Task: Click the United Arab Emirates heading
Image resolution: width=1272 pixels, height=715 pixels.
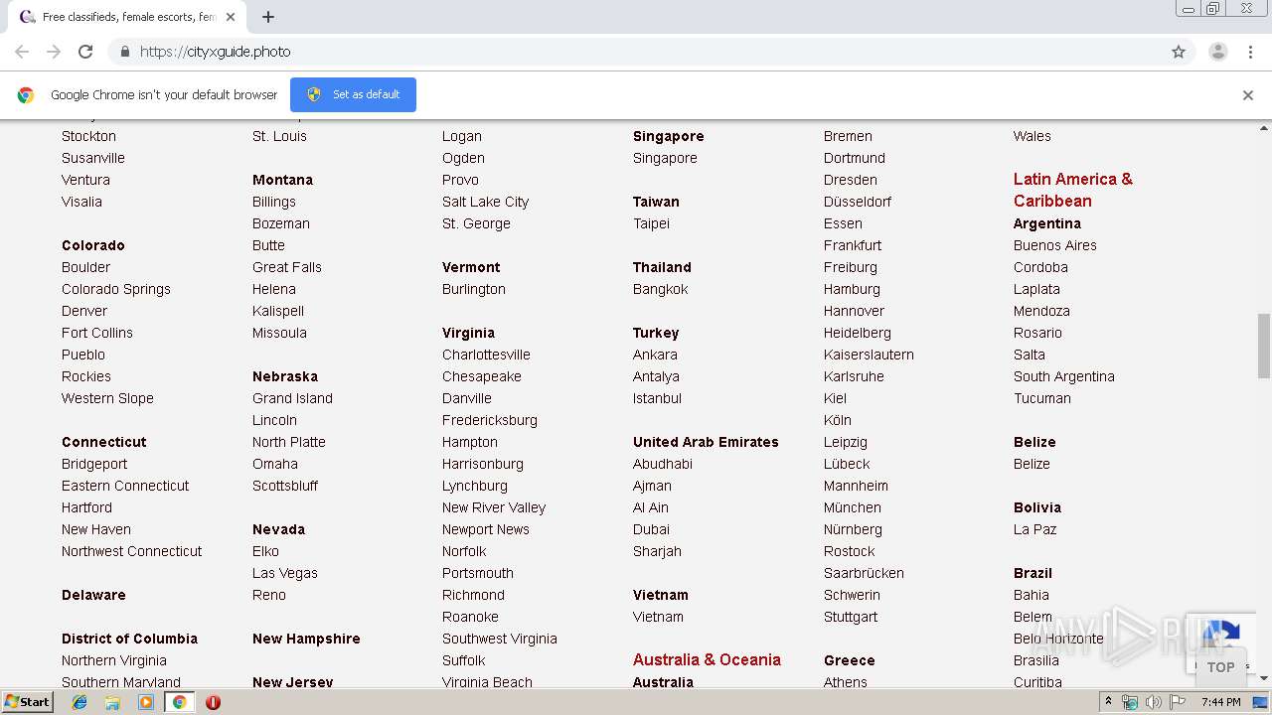Action: pos(706,442)
